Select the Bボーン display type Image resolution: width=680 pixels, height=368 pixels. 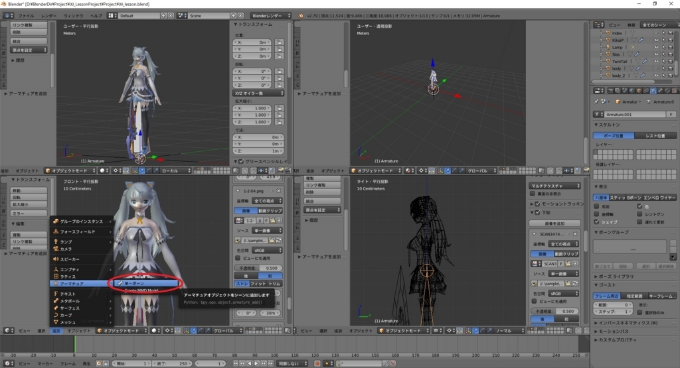tap(634, 198)
